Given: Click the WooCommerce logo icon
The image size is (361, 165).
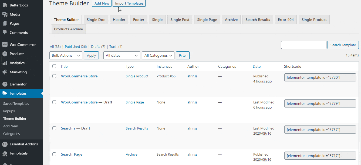Looking at the screenshot, I should click(x=5, y=45).
